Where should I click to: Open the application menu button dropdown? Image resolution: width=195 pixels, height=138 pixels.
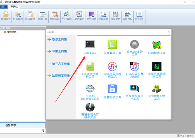[4, 7]
